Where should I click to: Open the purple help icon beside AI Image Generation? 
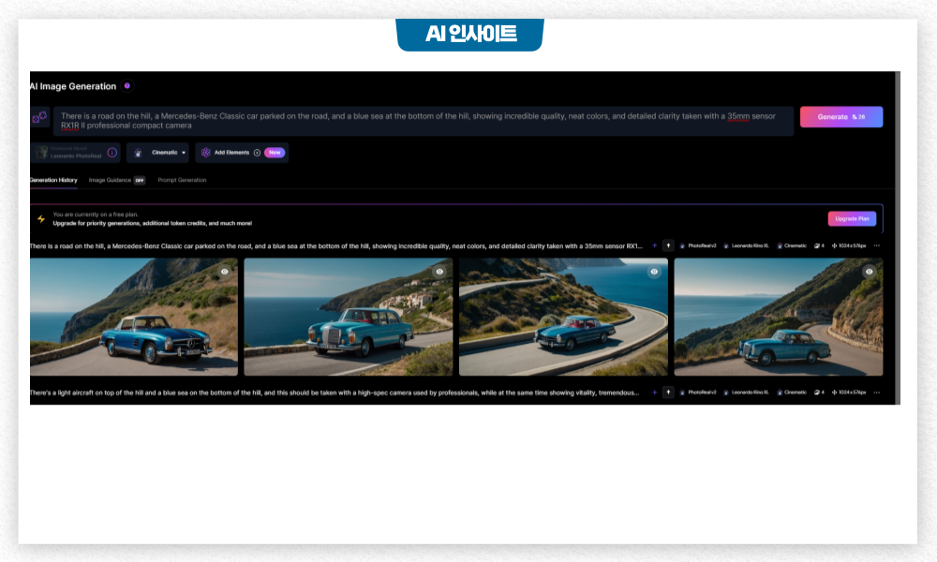pos(126,86)
